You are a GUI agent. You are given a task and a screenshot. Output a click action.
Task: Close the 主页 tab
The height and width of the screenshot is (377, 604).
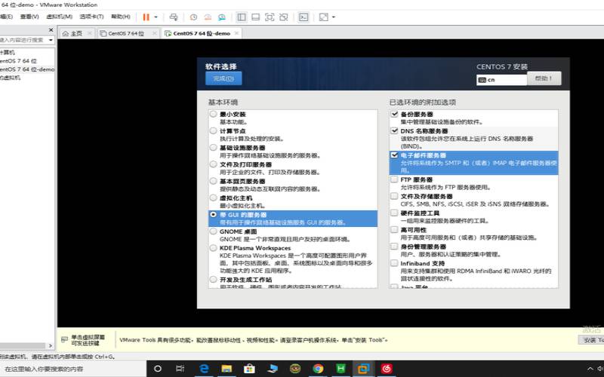pyautogui.click(x=90, y=33)
